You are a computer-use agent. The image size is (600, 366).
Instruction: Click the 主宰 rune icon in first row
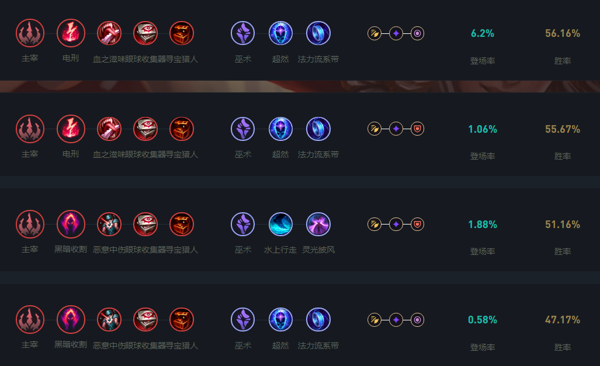(30, 33)
